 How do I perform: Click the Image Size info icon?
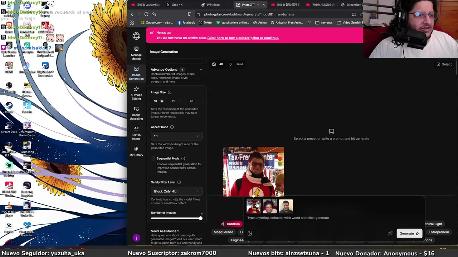click(x=170, y=92)
